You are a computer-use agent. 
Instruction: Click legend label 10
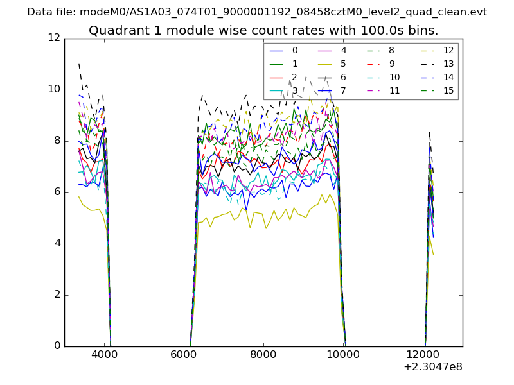click(x=394, y=77)
